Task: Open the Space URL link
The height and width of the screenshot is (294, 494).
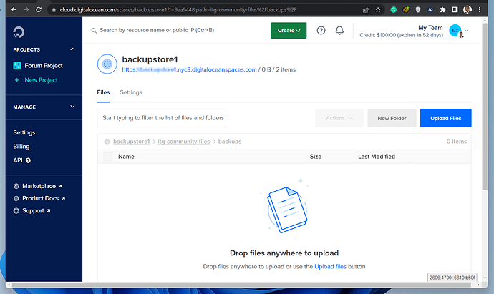Action: (189, 69)
